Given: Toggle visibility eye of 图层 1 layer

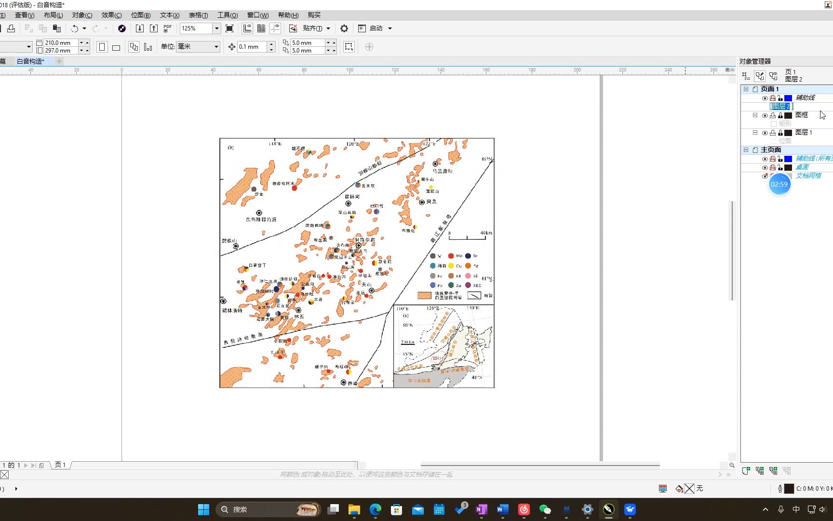Looking at the screenshot, I should pyautogui.click(x=765, y=133).
